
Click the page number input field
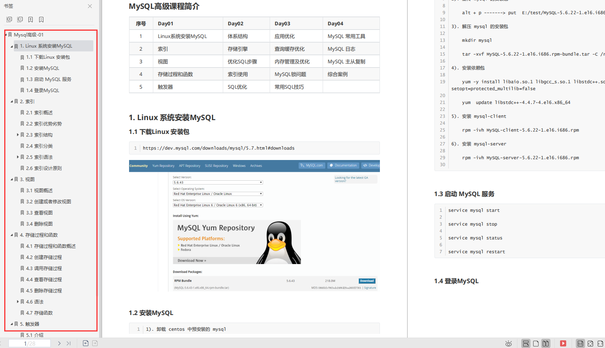30,343
